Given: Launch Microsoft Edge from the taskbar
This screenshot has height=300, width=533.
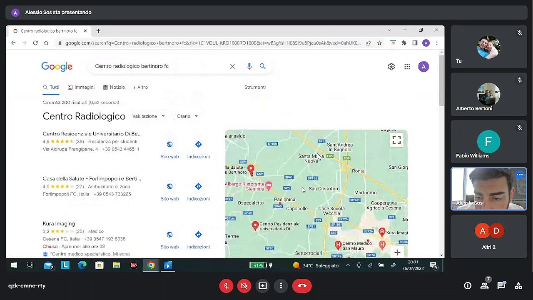Looking at the screenshot, I should coord(82,265).
